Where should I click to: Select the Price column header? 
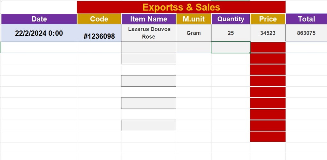click(268, 19)
